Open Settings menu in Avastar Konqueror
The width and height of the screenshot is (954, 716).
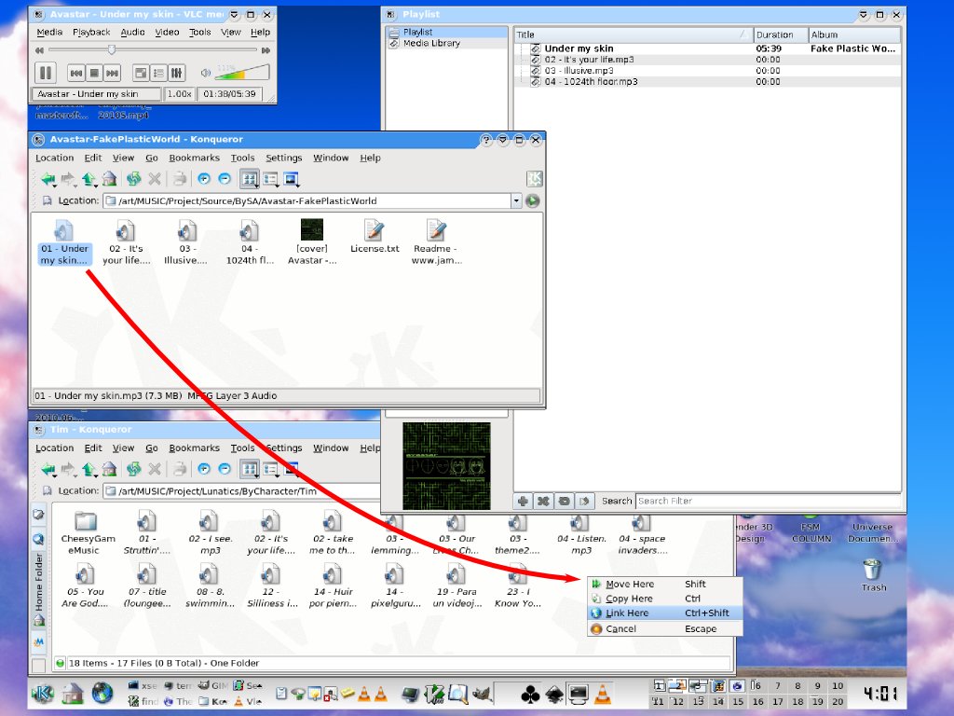(283, 158)
